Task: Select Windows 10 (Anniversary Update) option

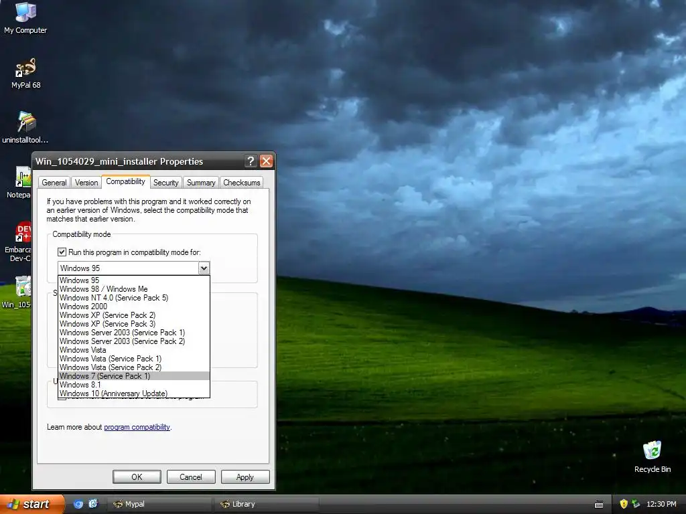Action: 134,394
